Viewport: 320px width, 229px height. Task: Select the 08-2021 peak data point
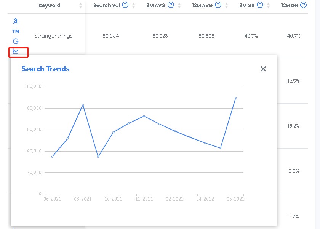(83, 105)
